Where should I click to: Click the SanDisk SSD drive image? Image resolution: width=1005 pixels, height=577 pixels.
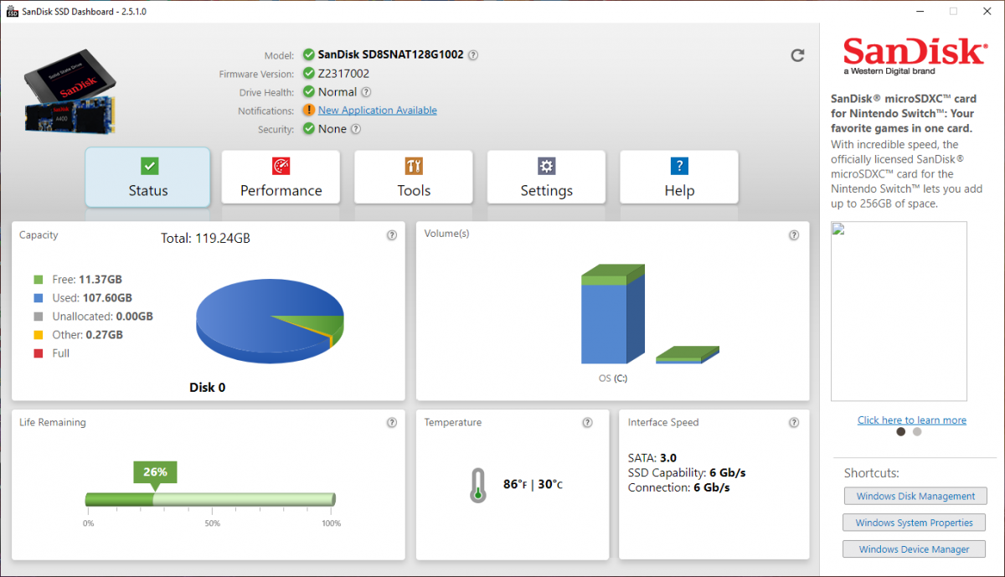70,92
